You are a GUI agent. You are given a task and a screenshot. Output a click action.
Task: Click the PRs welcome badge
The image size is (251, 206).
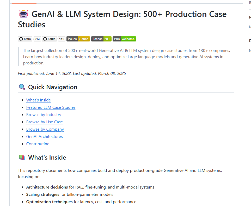[x=124, y=39]
